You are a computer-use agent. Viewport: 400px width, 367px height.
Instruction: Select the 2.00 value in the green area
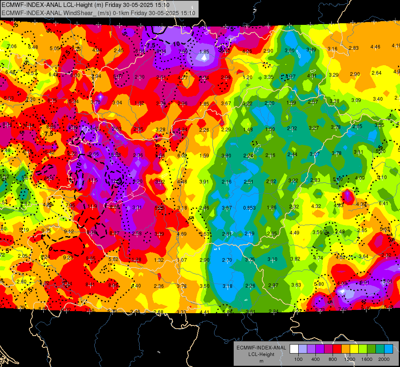coord(269,103)
